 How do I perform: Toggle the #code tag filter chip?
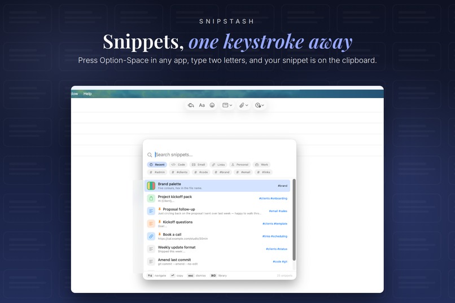pyautogui.click(x=201, y=172)
